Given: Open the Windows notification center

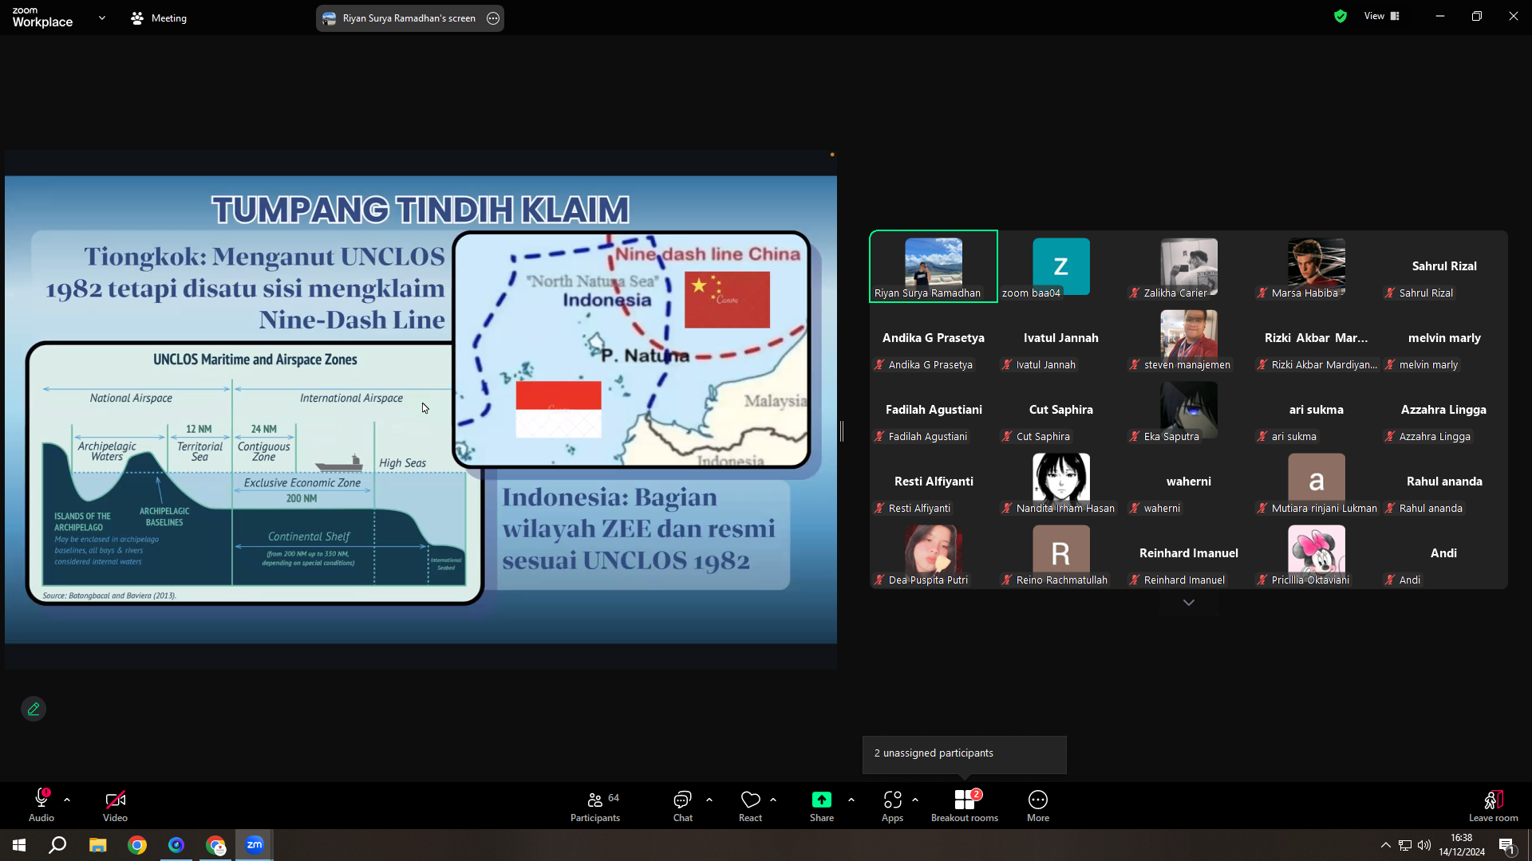Looking at the screenshot, I should tap(1506, 845).
